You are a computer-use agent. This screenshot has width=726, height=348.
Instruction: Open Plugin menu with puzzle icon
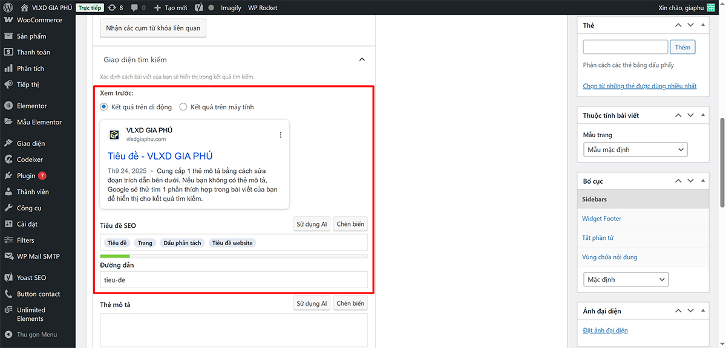[26, 176]
